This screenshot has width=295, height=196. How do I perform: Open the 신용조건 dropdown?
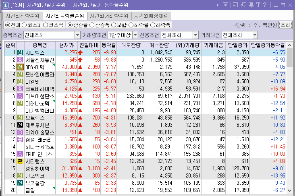tap(196, 35)
